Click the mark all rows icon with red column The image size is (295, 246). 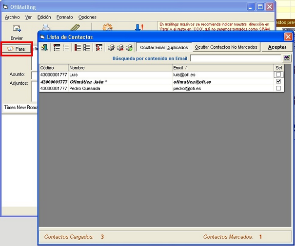pyautogui.click(x=78, y=47)
